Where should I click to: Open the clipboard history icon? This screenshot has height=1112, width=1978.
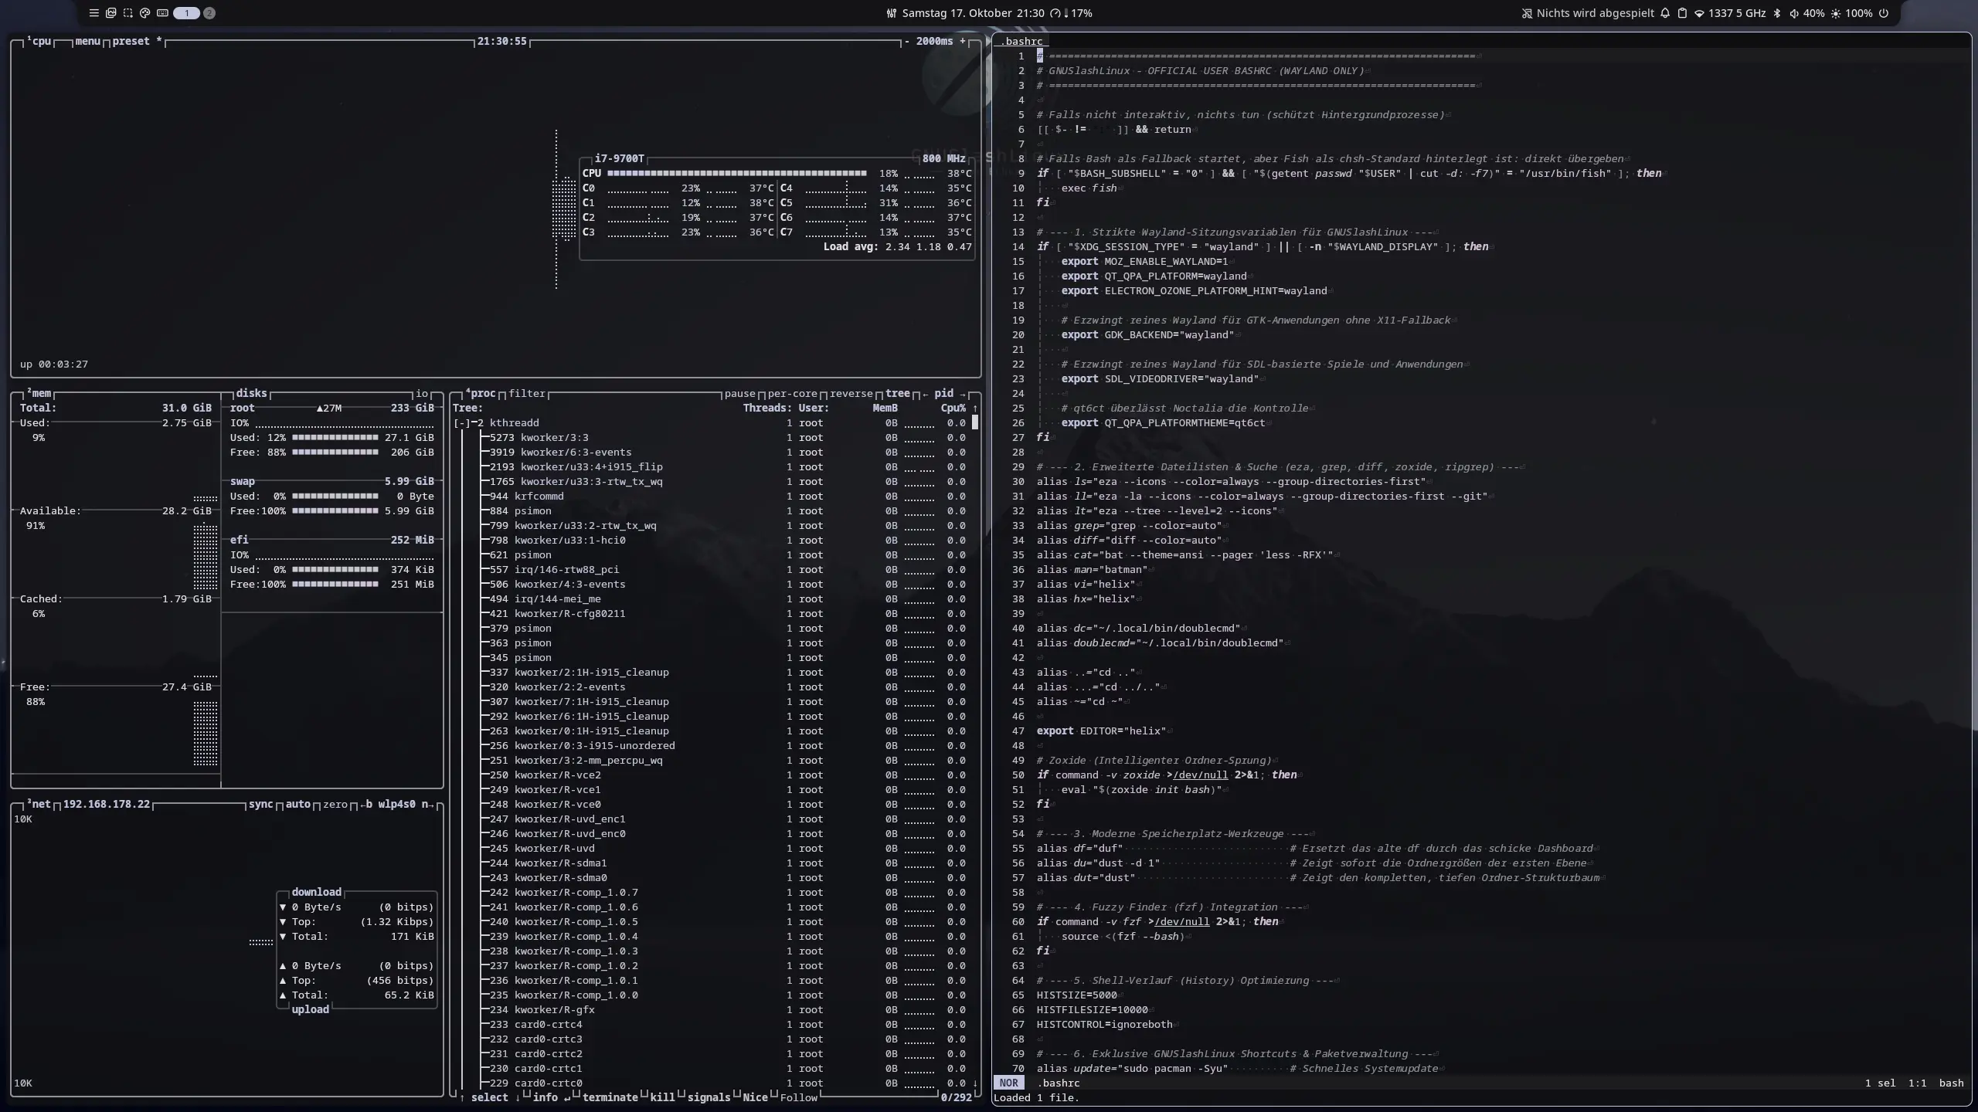[x=1682, y=13]
